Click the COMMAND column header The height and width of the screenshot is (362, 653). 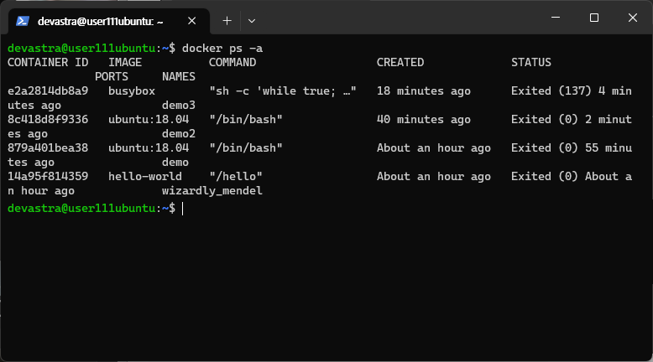coord(232,62)
